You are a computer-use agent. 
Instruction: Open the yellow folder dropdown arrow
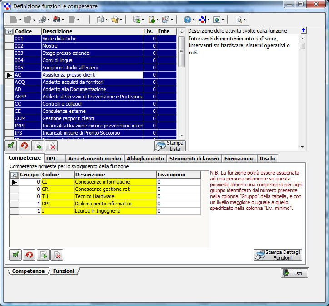tap(122, 19)
